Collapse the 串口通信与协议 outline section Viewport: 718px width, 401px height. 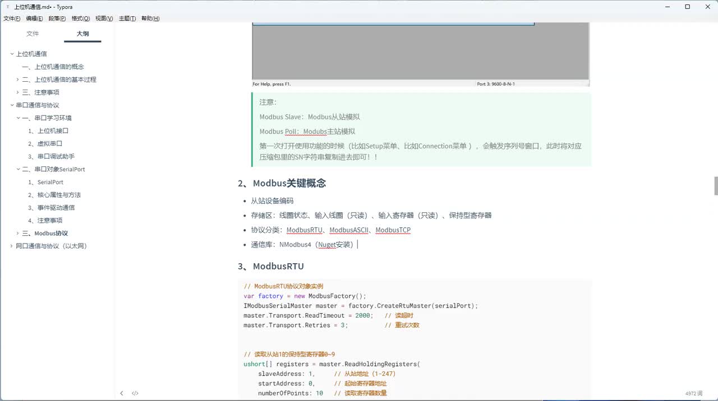[12, 105]
